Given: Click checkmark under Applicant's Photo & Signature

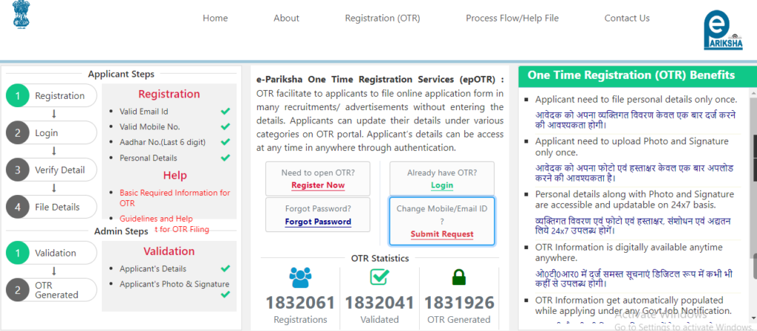Looking at the screenshot, I should click(x=225, y=294).
